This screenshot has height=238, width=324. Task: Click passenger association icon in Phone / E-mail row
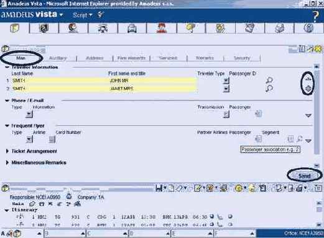(x=258, y=113)
